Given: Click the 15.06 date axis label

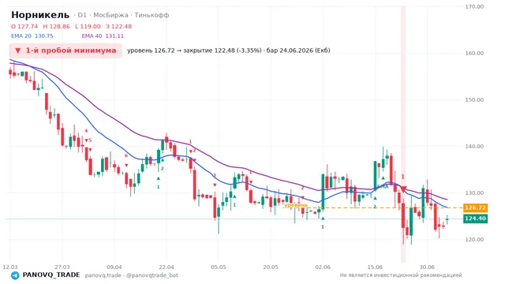Looking at the screenshot, I should 375,267.
